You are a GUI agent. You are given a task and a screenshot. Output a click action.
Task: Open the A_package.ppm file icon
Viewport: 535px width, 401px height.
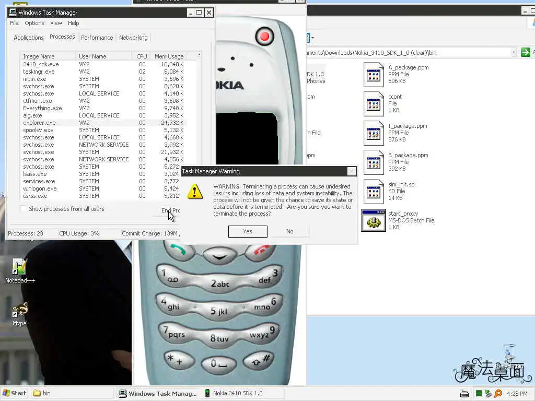(373, 74)
